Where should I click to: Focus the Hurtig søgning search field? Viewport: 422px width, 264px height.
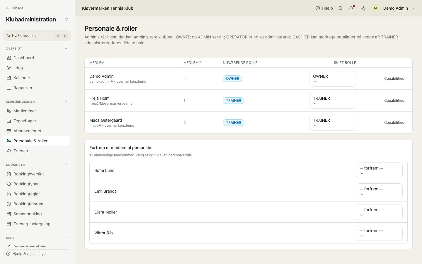[x=37, y=35]
